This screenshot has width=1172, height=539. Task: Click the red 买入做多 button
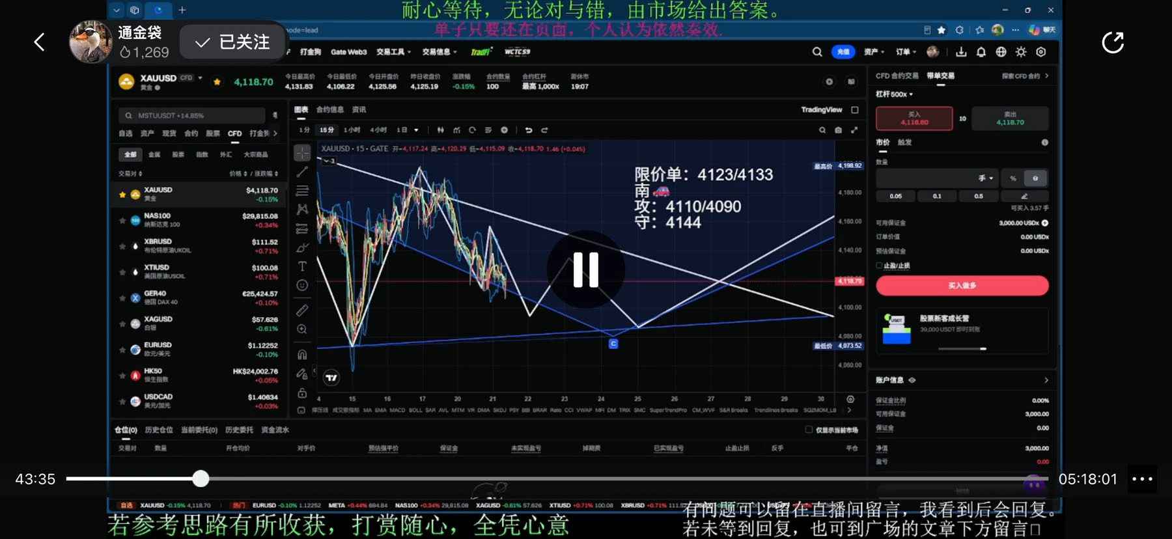[x=962, y=286]
